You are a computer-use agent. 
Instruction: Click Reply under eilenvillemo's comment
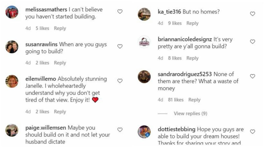pyautogui.click(x=60, y=112)
